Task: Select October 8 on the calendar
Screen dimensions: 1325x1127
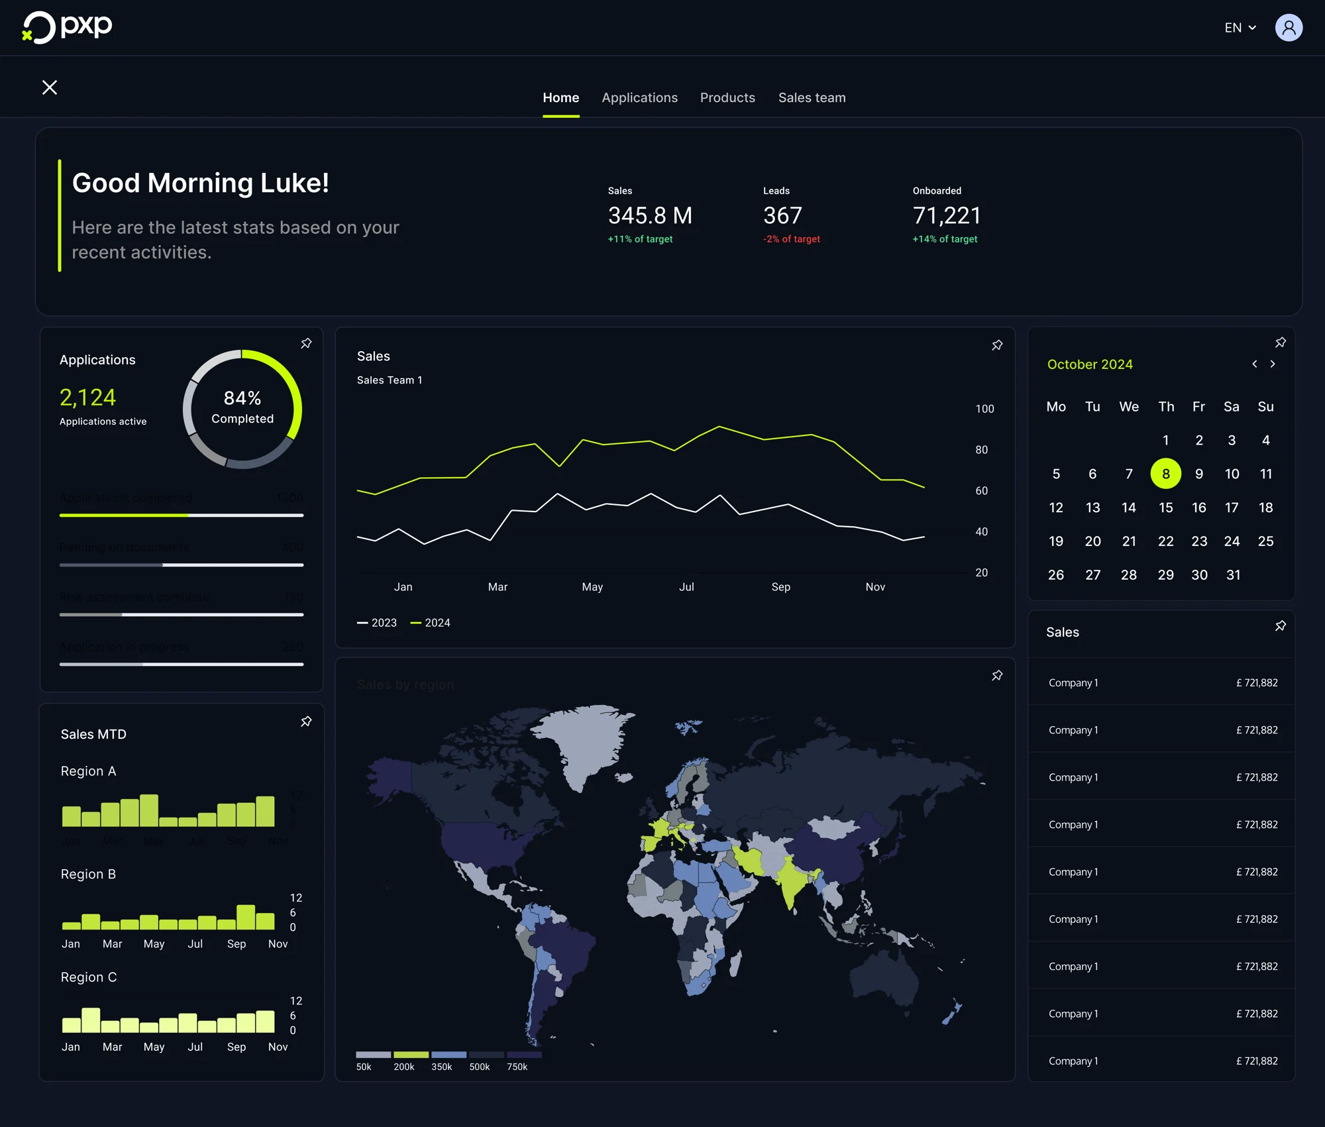Action: 1165,474
